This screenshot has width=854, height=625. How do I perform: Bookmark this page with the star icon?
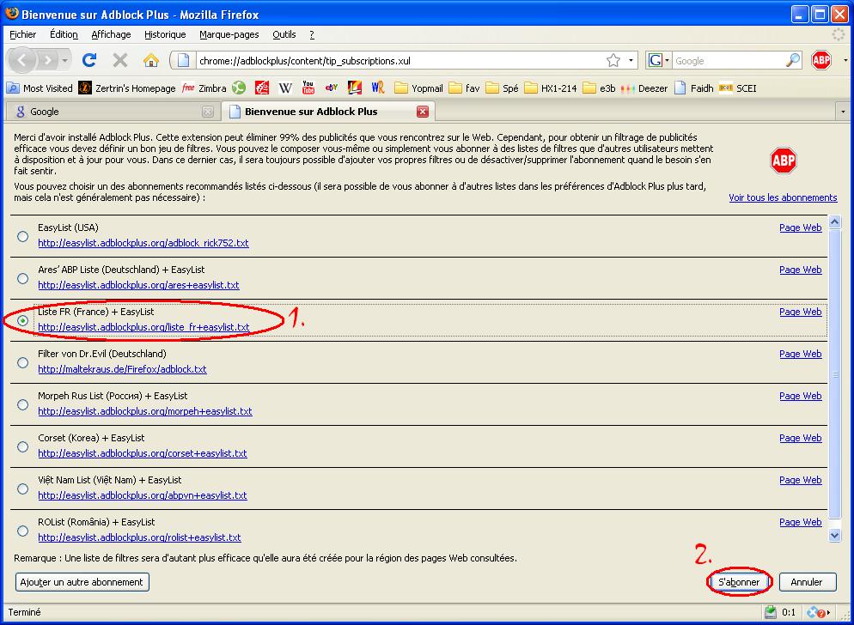tap(613, 60)
